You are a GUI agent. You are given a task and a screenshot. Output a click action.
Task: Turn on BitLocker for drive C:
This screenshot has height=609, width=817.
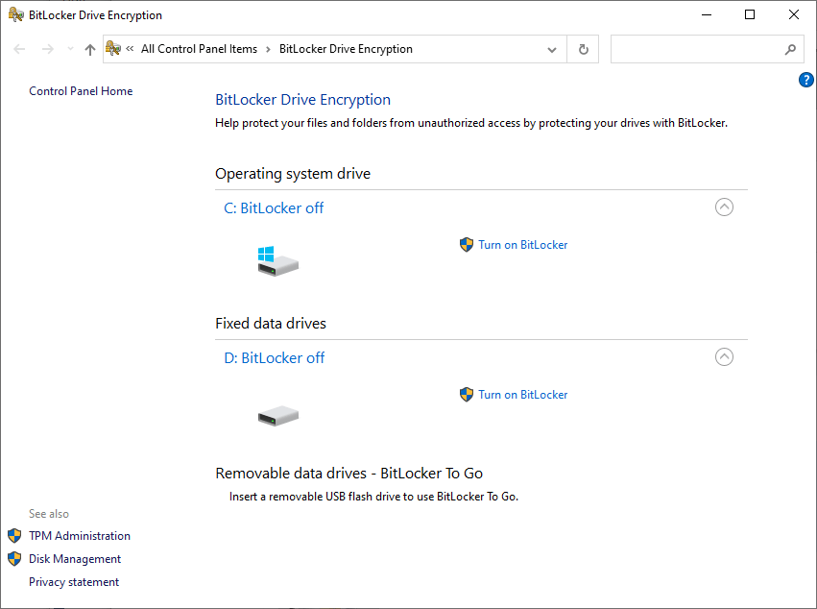click(522, 245)
